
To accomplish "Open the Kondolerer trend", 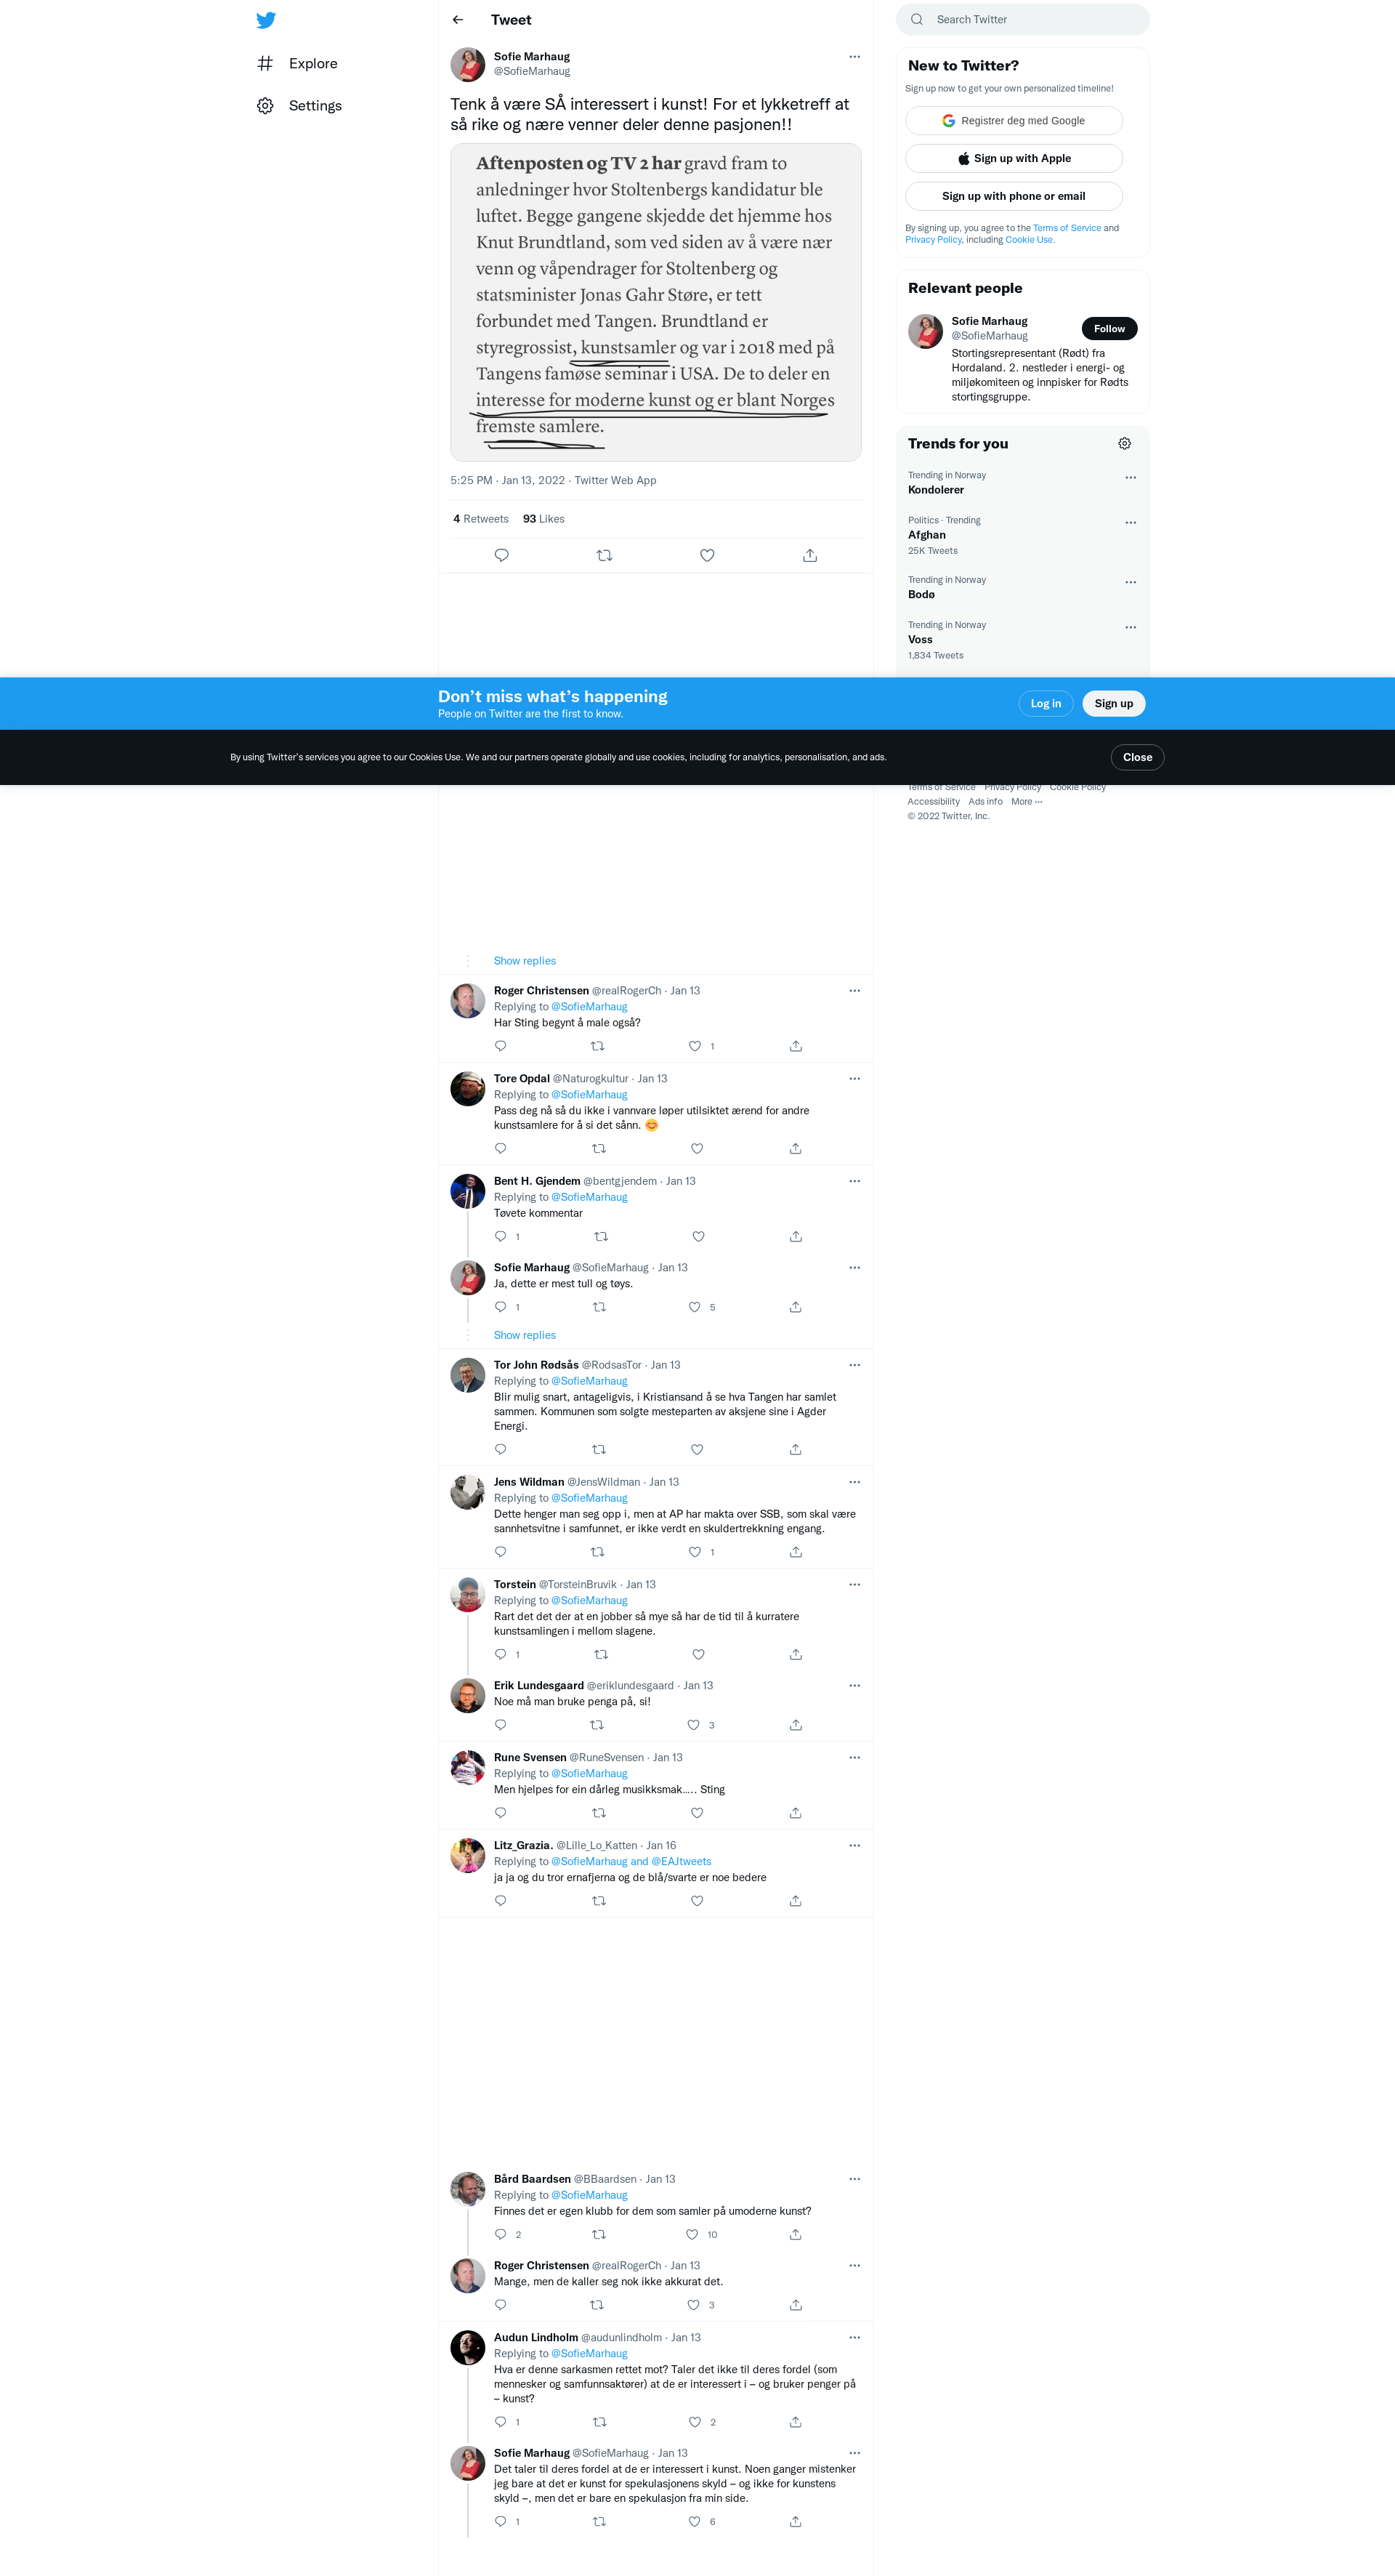I will coord(935,490).
